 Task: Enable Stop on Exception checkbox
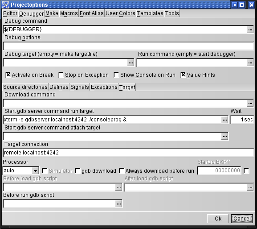pyautogui.click(x=61, y=75)
